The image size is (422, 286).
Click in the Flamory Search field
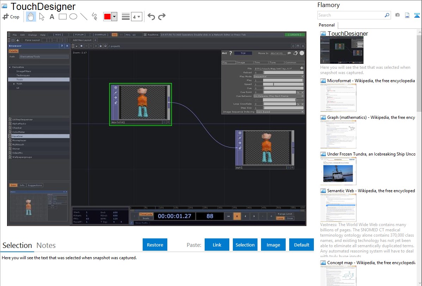[x=350, y=15]
